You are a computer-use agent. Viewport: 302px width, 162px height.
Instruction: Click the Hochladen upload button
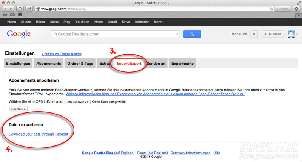18,109
